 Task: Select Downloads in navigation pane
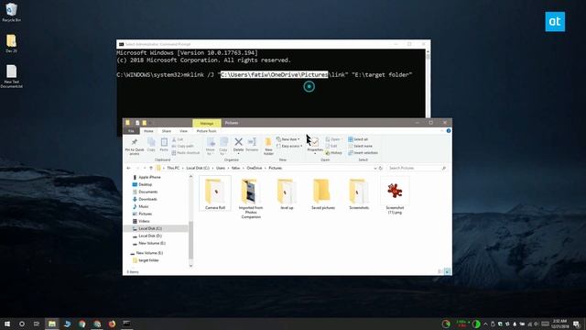tap(145, 199)
